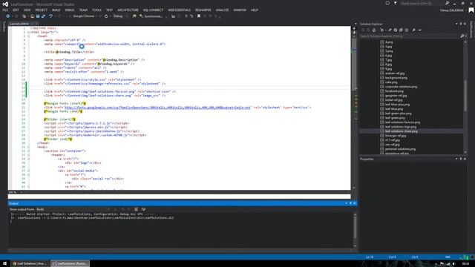Open Solution Explorer window options dropdown arrow

(456, 24)
